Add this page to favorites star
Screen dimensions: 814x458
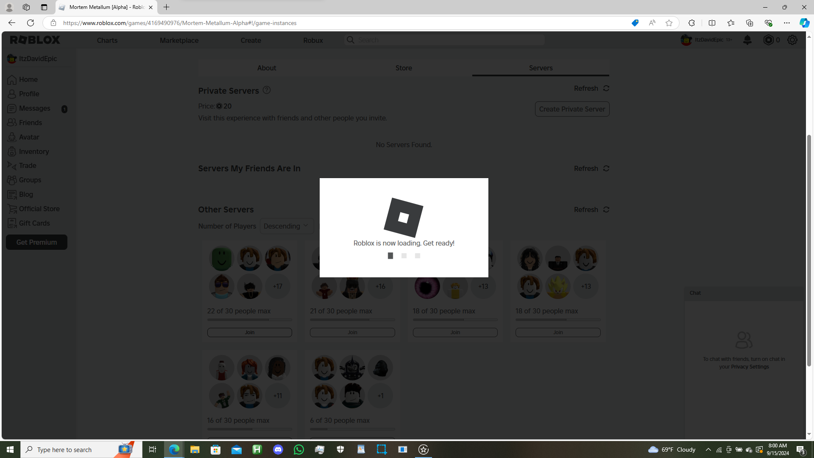669,23
